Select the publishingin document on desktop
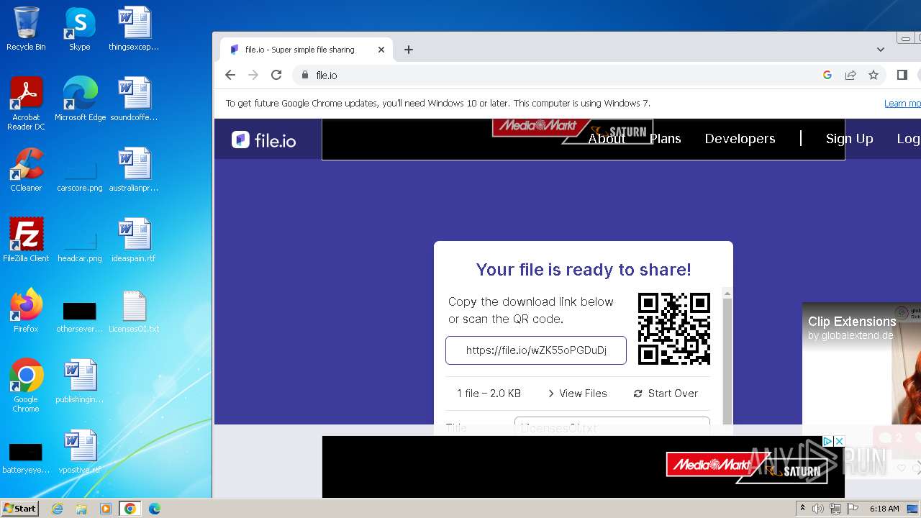The width and height of the screenshot is (921, 518). pyautogui.click(x=80, y=381)
